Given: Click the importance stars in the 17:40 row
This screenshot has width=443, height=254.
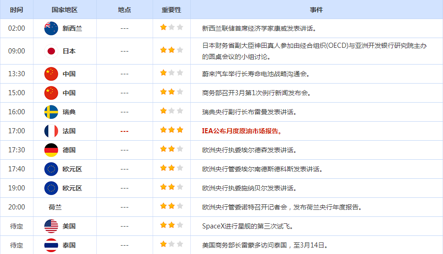Looking at the screenshot, I should pos(172,168).
